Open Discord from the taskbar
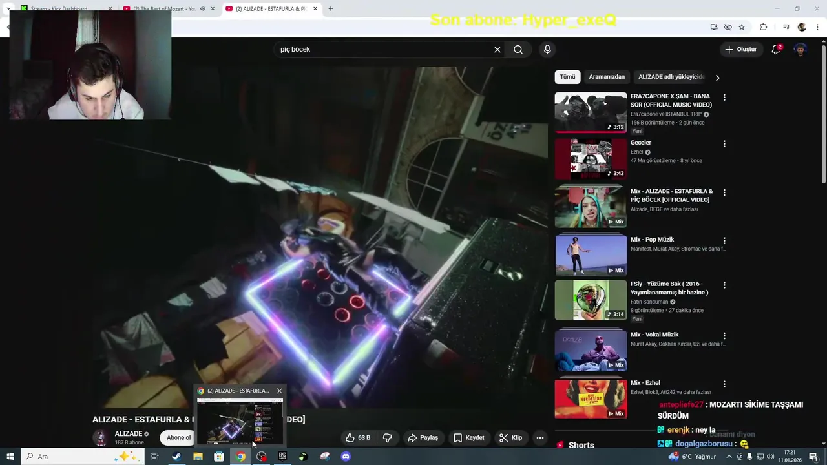This screenshot has height=465, width=827. click(x=346, y=457)
